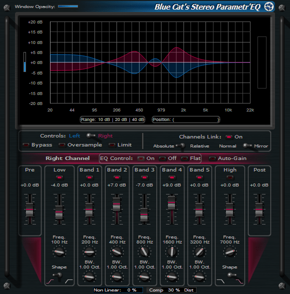Select Left channel controls label
Image resolution: width=290 pixels, height=294 pixels.
click(x=74, y=136)
